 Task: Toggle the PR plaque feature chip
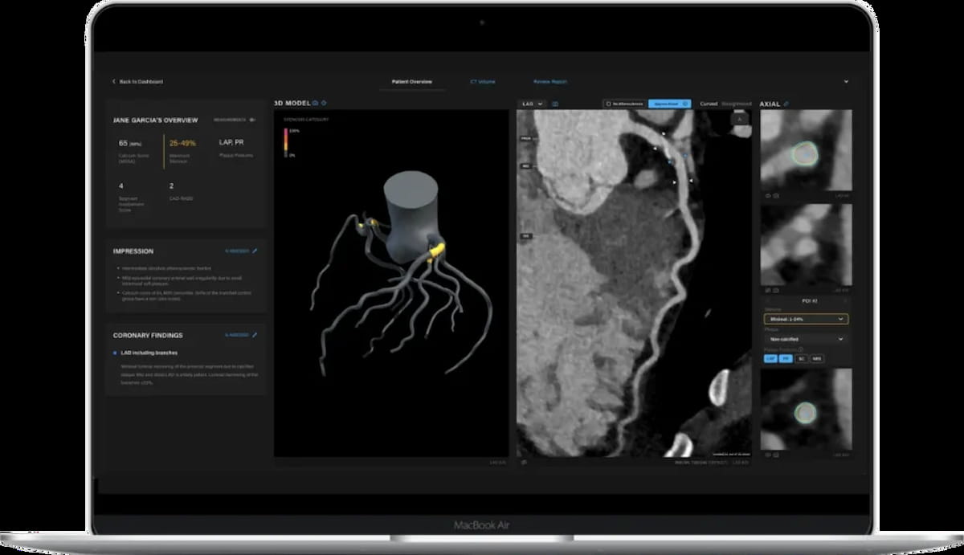pos(786,359)
